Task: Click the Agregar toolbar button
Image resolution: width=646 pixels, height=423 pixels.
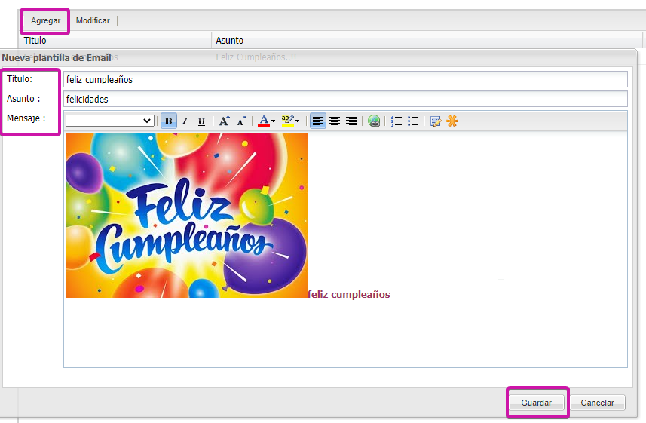Action: (45, 20)
